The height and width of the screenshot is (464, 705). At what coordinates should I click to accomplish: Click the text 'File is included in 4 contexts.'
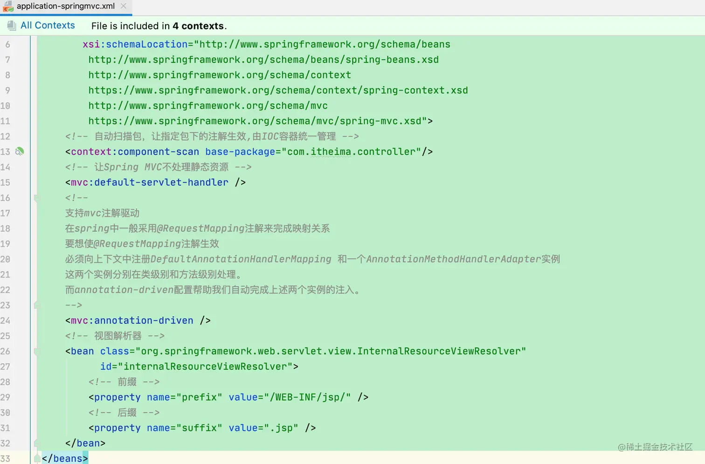(x=159, y=26)
